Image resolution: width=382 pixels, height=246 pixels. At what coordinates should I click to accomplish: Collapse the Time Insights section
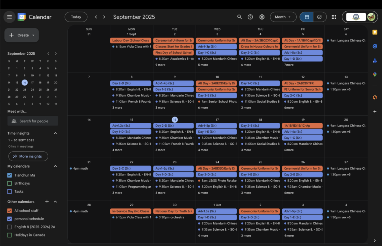point(55,133)
